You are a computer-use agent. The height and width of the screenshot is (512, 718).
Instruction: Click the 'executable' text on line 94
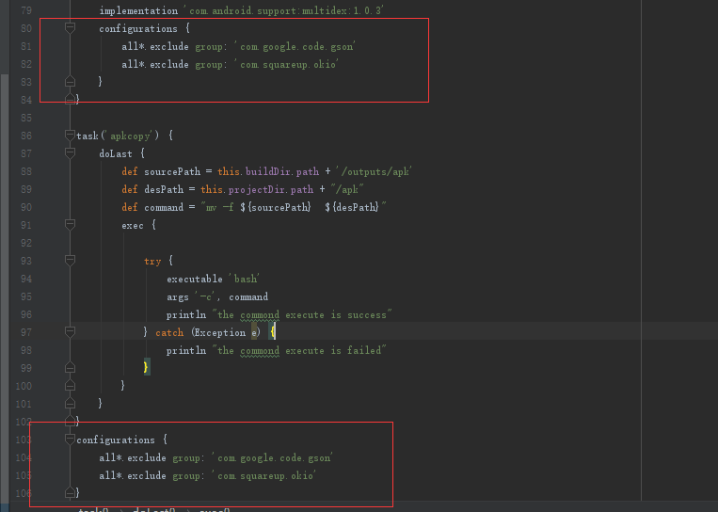(x=195, y=279)
